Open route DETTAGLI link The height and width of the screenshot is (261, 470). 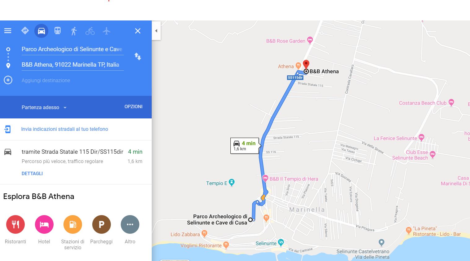click(x=32, y=174)
